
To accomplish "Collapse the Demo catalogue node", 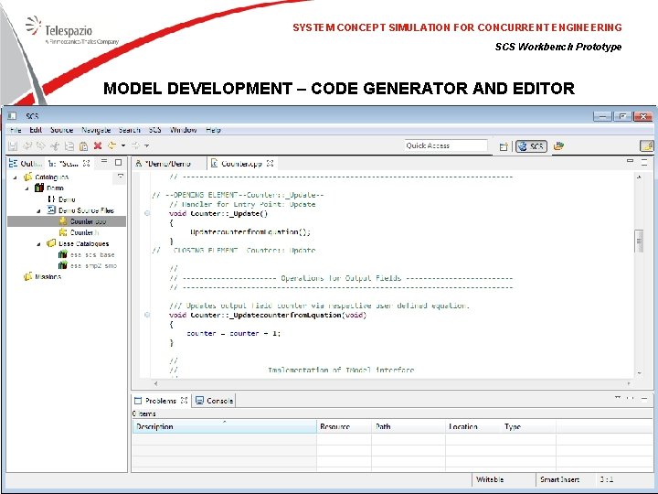I will (x=27, y=188).
